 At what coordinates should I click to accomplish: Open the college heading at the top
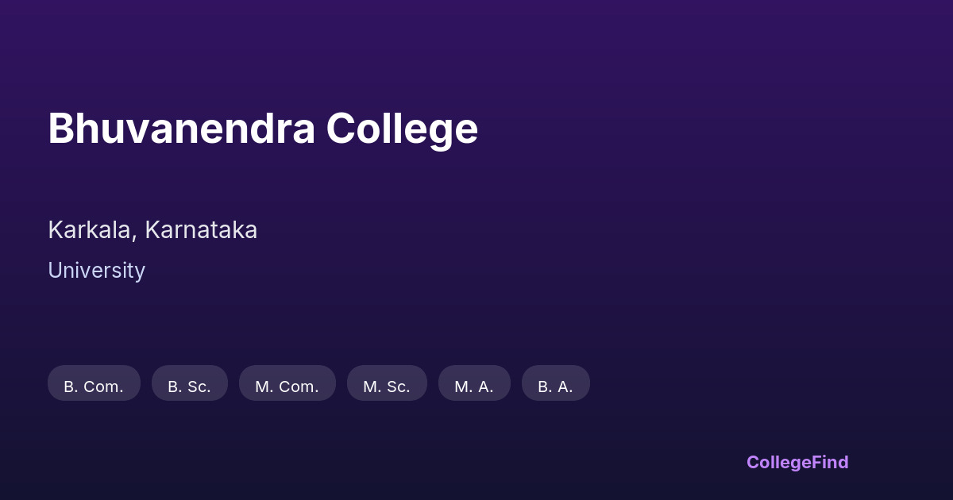pyautogui.click(x=263, y=128)
